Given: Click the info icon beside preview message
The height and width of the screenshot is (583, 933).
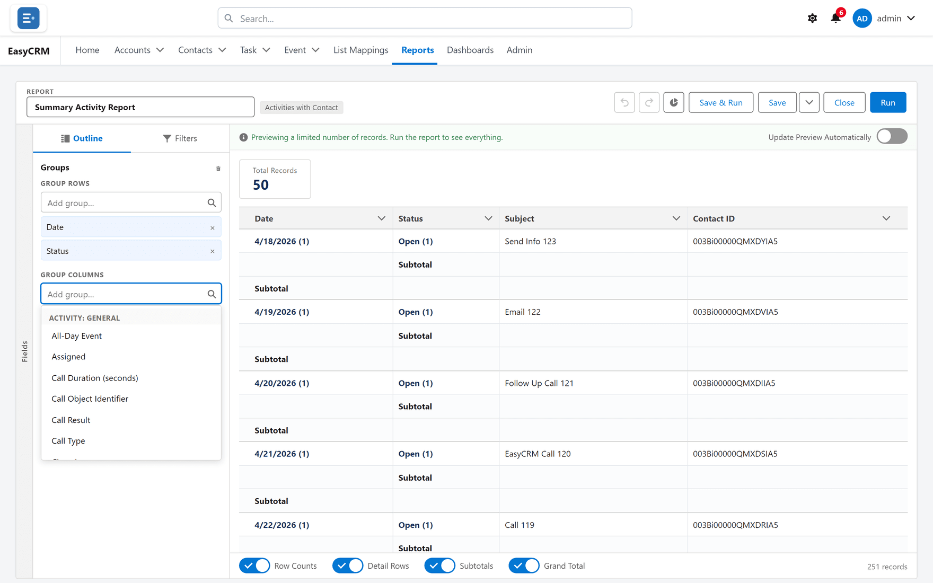Looking at the screenshot, I should (x=243, y=137).
